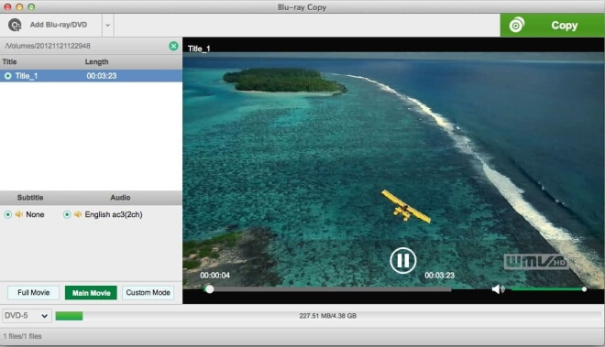The image size is (605, 347).
Task: Click the 00:00:04 elapsed time label
Action: pos(214,276)
